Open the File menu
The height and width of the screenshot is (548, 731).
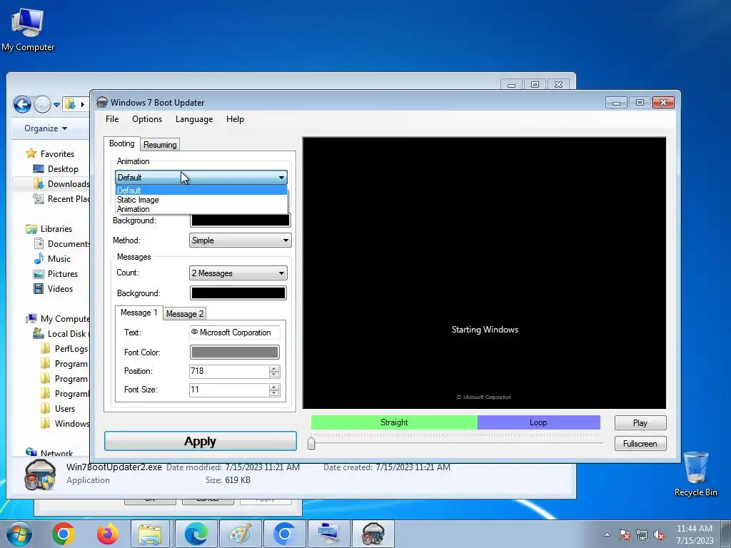[112, 119]
